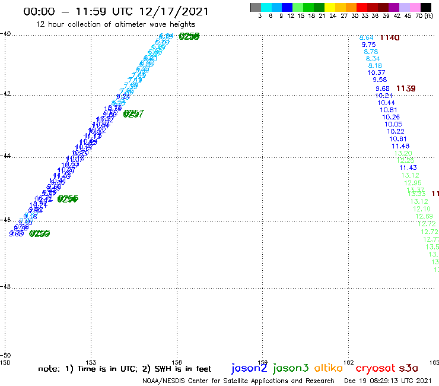Viewport: 439px width, 386px height.
Task: Click the subtitle '12 hour collection of altimeter wave heights'
Action: coord(115,24)
